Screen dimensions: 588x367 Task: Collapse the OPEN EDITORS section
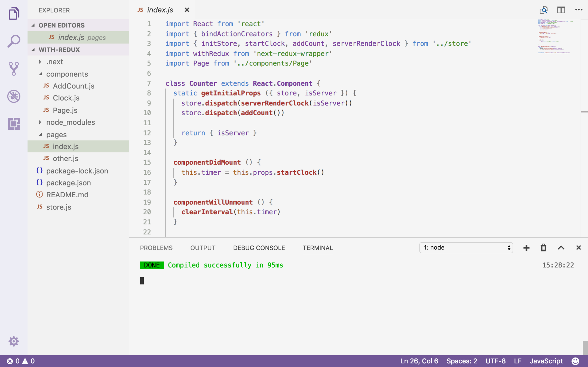click(33, 25)
